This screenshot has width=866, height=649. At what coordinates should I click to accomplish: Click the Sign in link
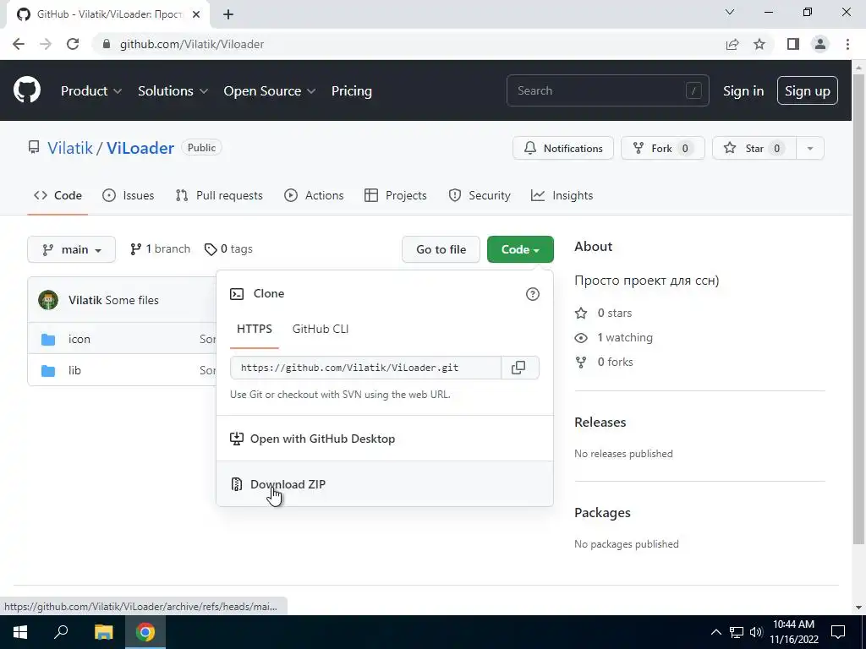(743, 91)
